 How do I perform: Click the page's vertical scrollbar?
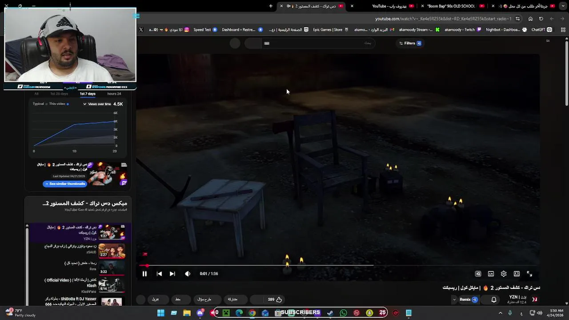click(x=567, y=73)
